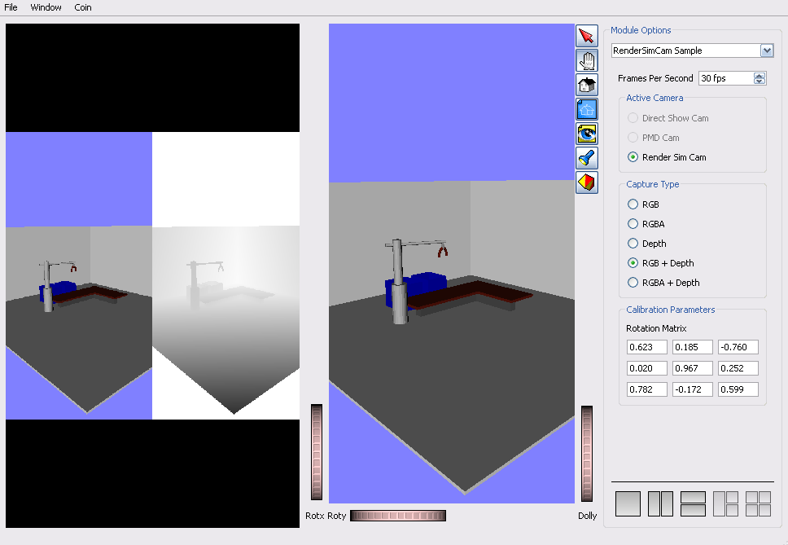Viewport: 788px width, 545px height.
Task: Click the Dolly thumbwheel slider
Action: point(586,453)
